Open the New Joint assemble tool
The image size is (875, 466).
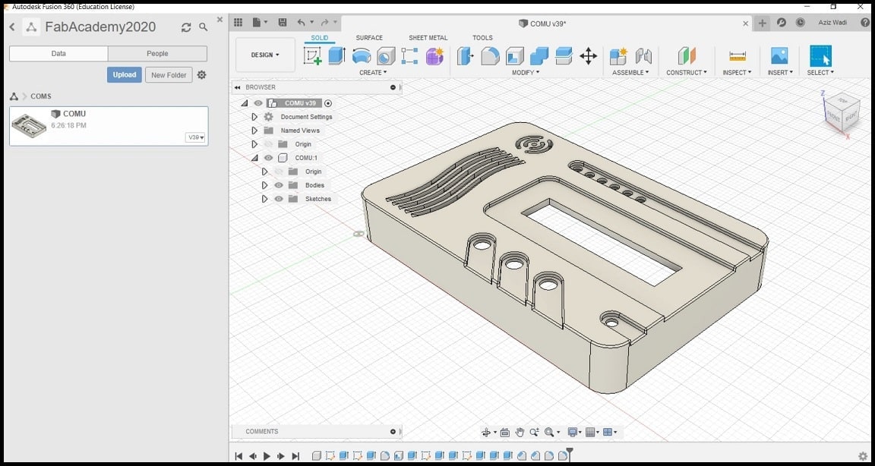[643, 56]
